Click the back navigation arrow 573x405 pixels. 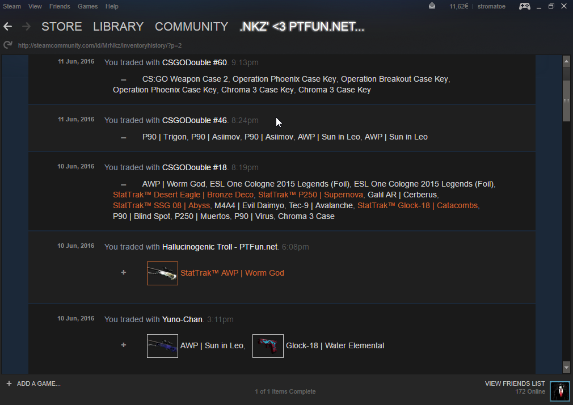(x=7, y=27)
